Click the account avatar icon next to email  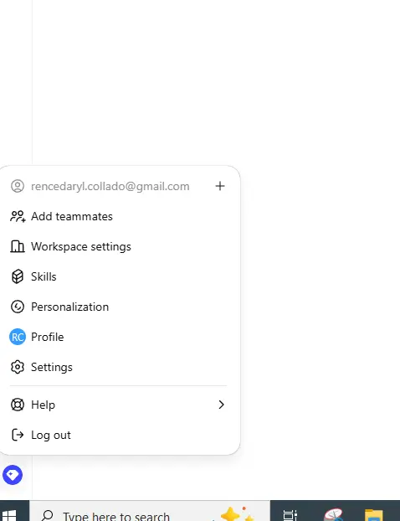click(x=18, y=186)
